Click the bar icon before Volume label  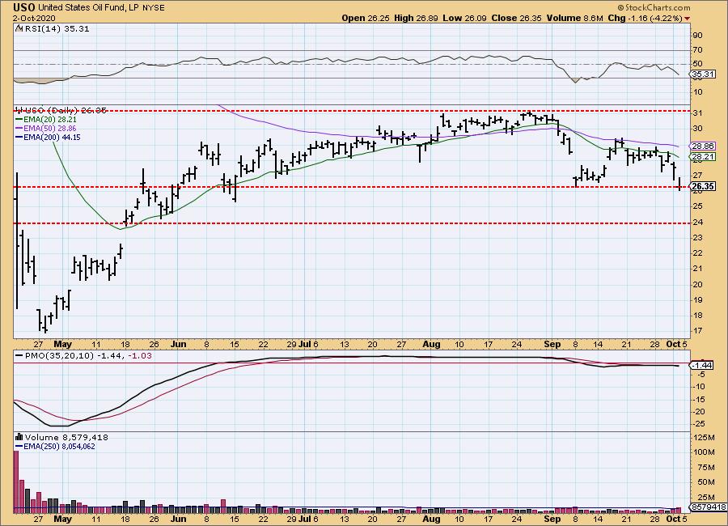(19, 437)
